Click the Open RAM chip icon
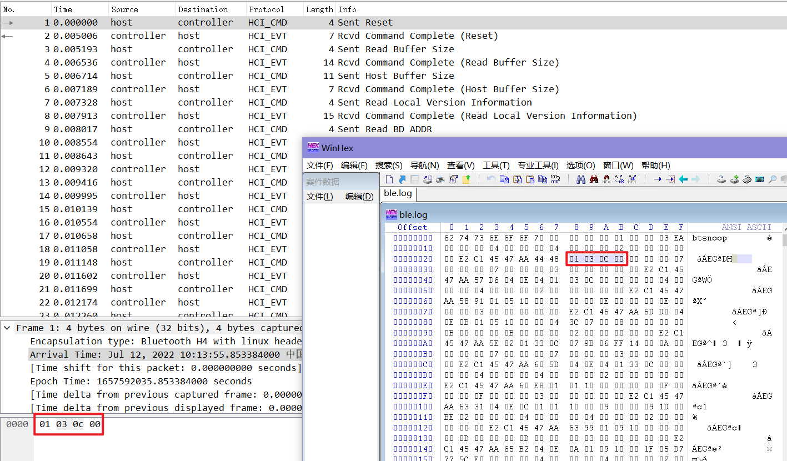 746,179
